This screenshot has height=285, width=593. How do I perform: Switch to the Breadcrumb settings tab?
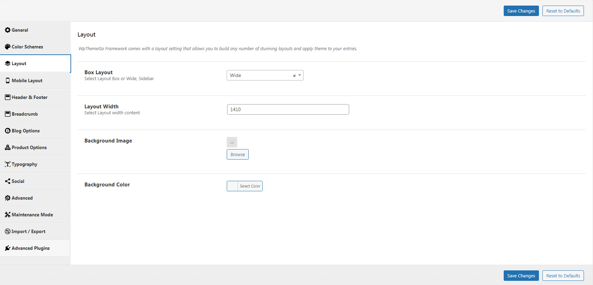(x=25, y=114)
